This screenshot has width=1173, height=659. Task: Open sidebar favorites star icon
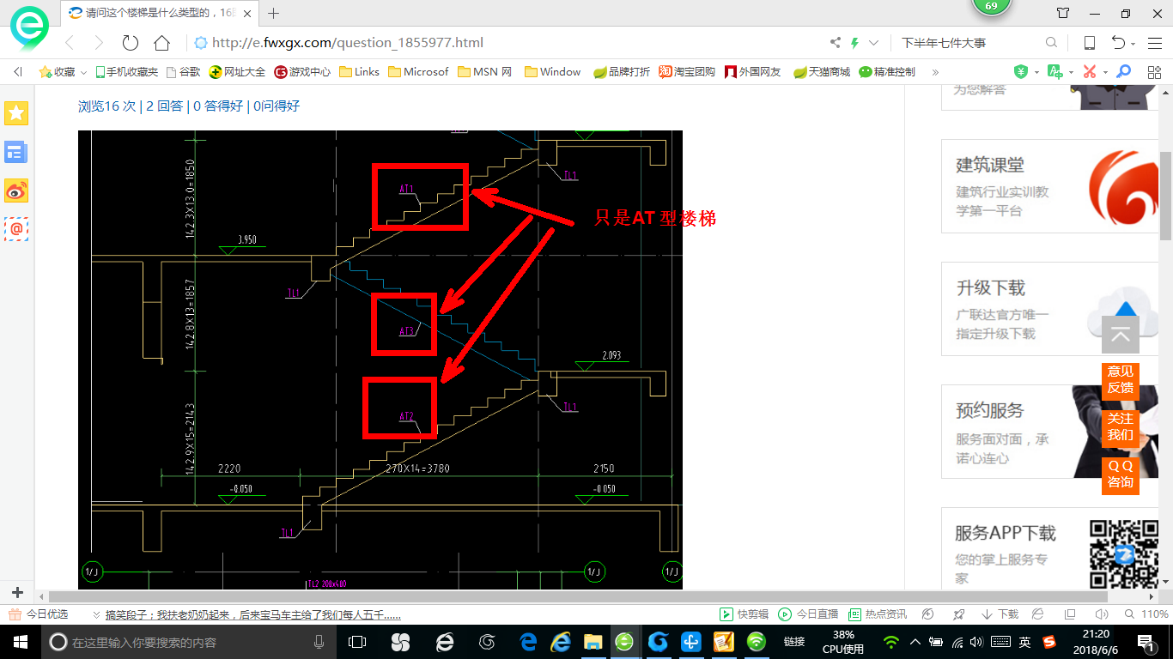click(x=16, y=113)
